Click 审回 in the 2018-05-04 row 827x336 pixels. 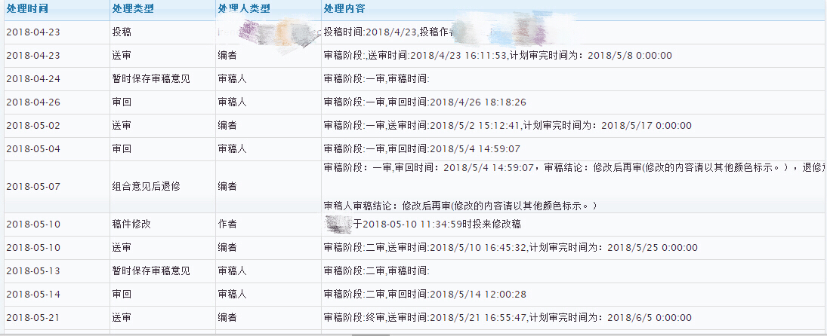pyautogui.click(x=122, y=149)
